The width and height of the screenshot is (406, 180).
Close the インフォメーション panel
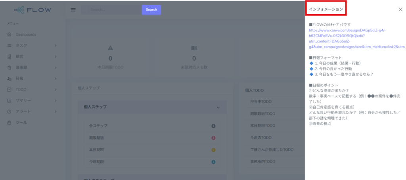[x=400, y=10]
